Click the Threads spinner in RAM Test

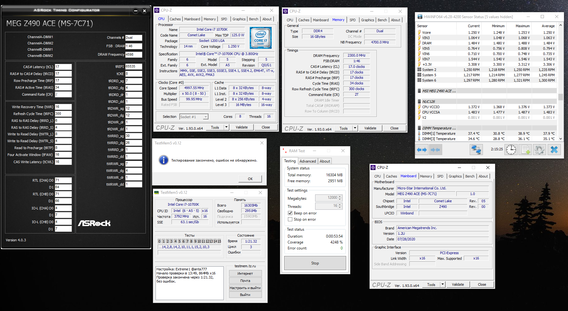[x=340, y=206]
